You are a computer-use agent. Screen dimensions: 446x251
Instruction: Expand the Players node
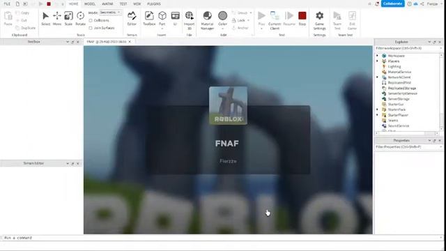[378, 61]
